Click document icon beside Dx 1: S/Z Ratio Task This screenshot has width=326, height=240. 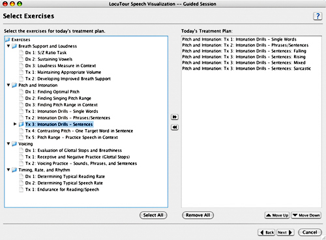coord(21,53)
